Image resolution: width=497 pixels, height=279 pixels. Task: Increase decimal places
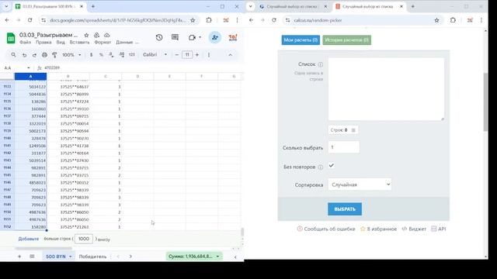[x=122, y=55]
